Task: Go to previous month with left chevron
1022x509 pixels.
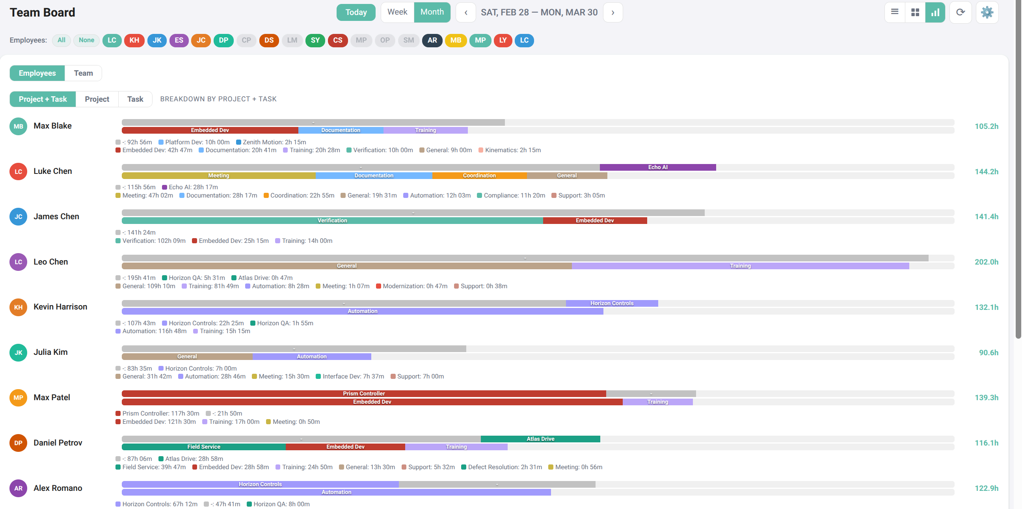Action: (466, 12)
